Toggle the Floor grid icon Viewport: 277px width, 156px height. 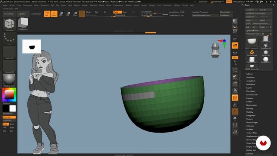[x=235, y=39]
